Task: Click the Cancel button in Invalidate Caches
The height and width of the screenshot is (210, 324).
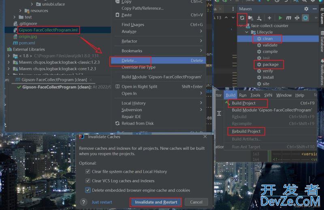Action: (196, 202)
